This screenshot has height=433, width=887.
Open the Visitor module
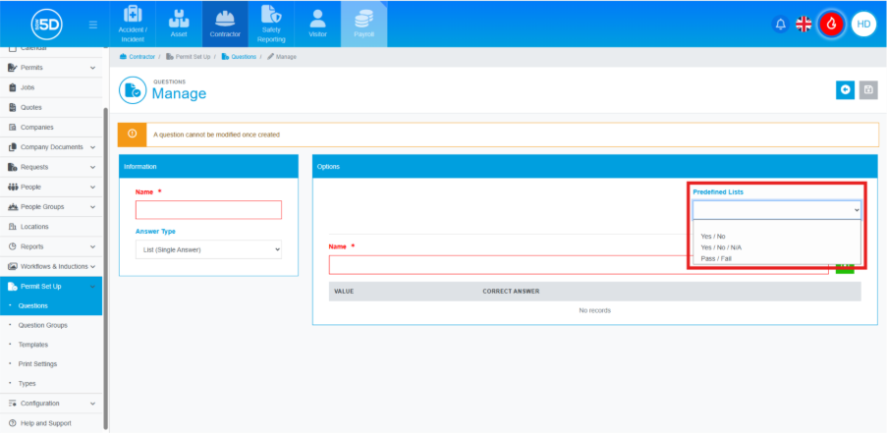[x=317, y=24]
